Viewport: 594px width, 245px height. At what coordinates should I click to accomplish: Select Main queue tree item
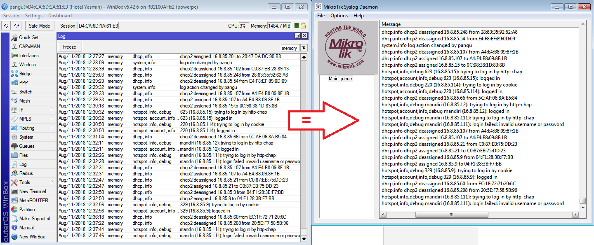[340, 79]
